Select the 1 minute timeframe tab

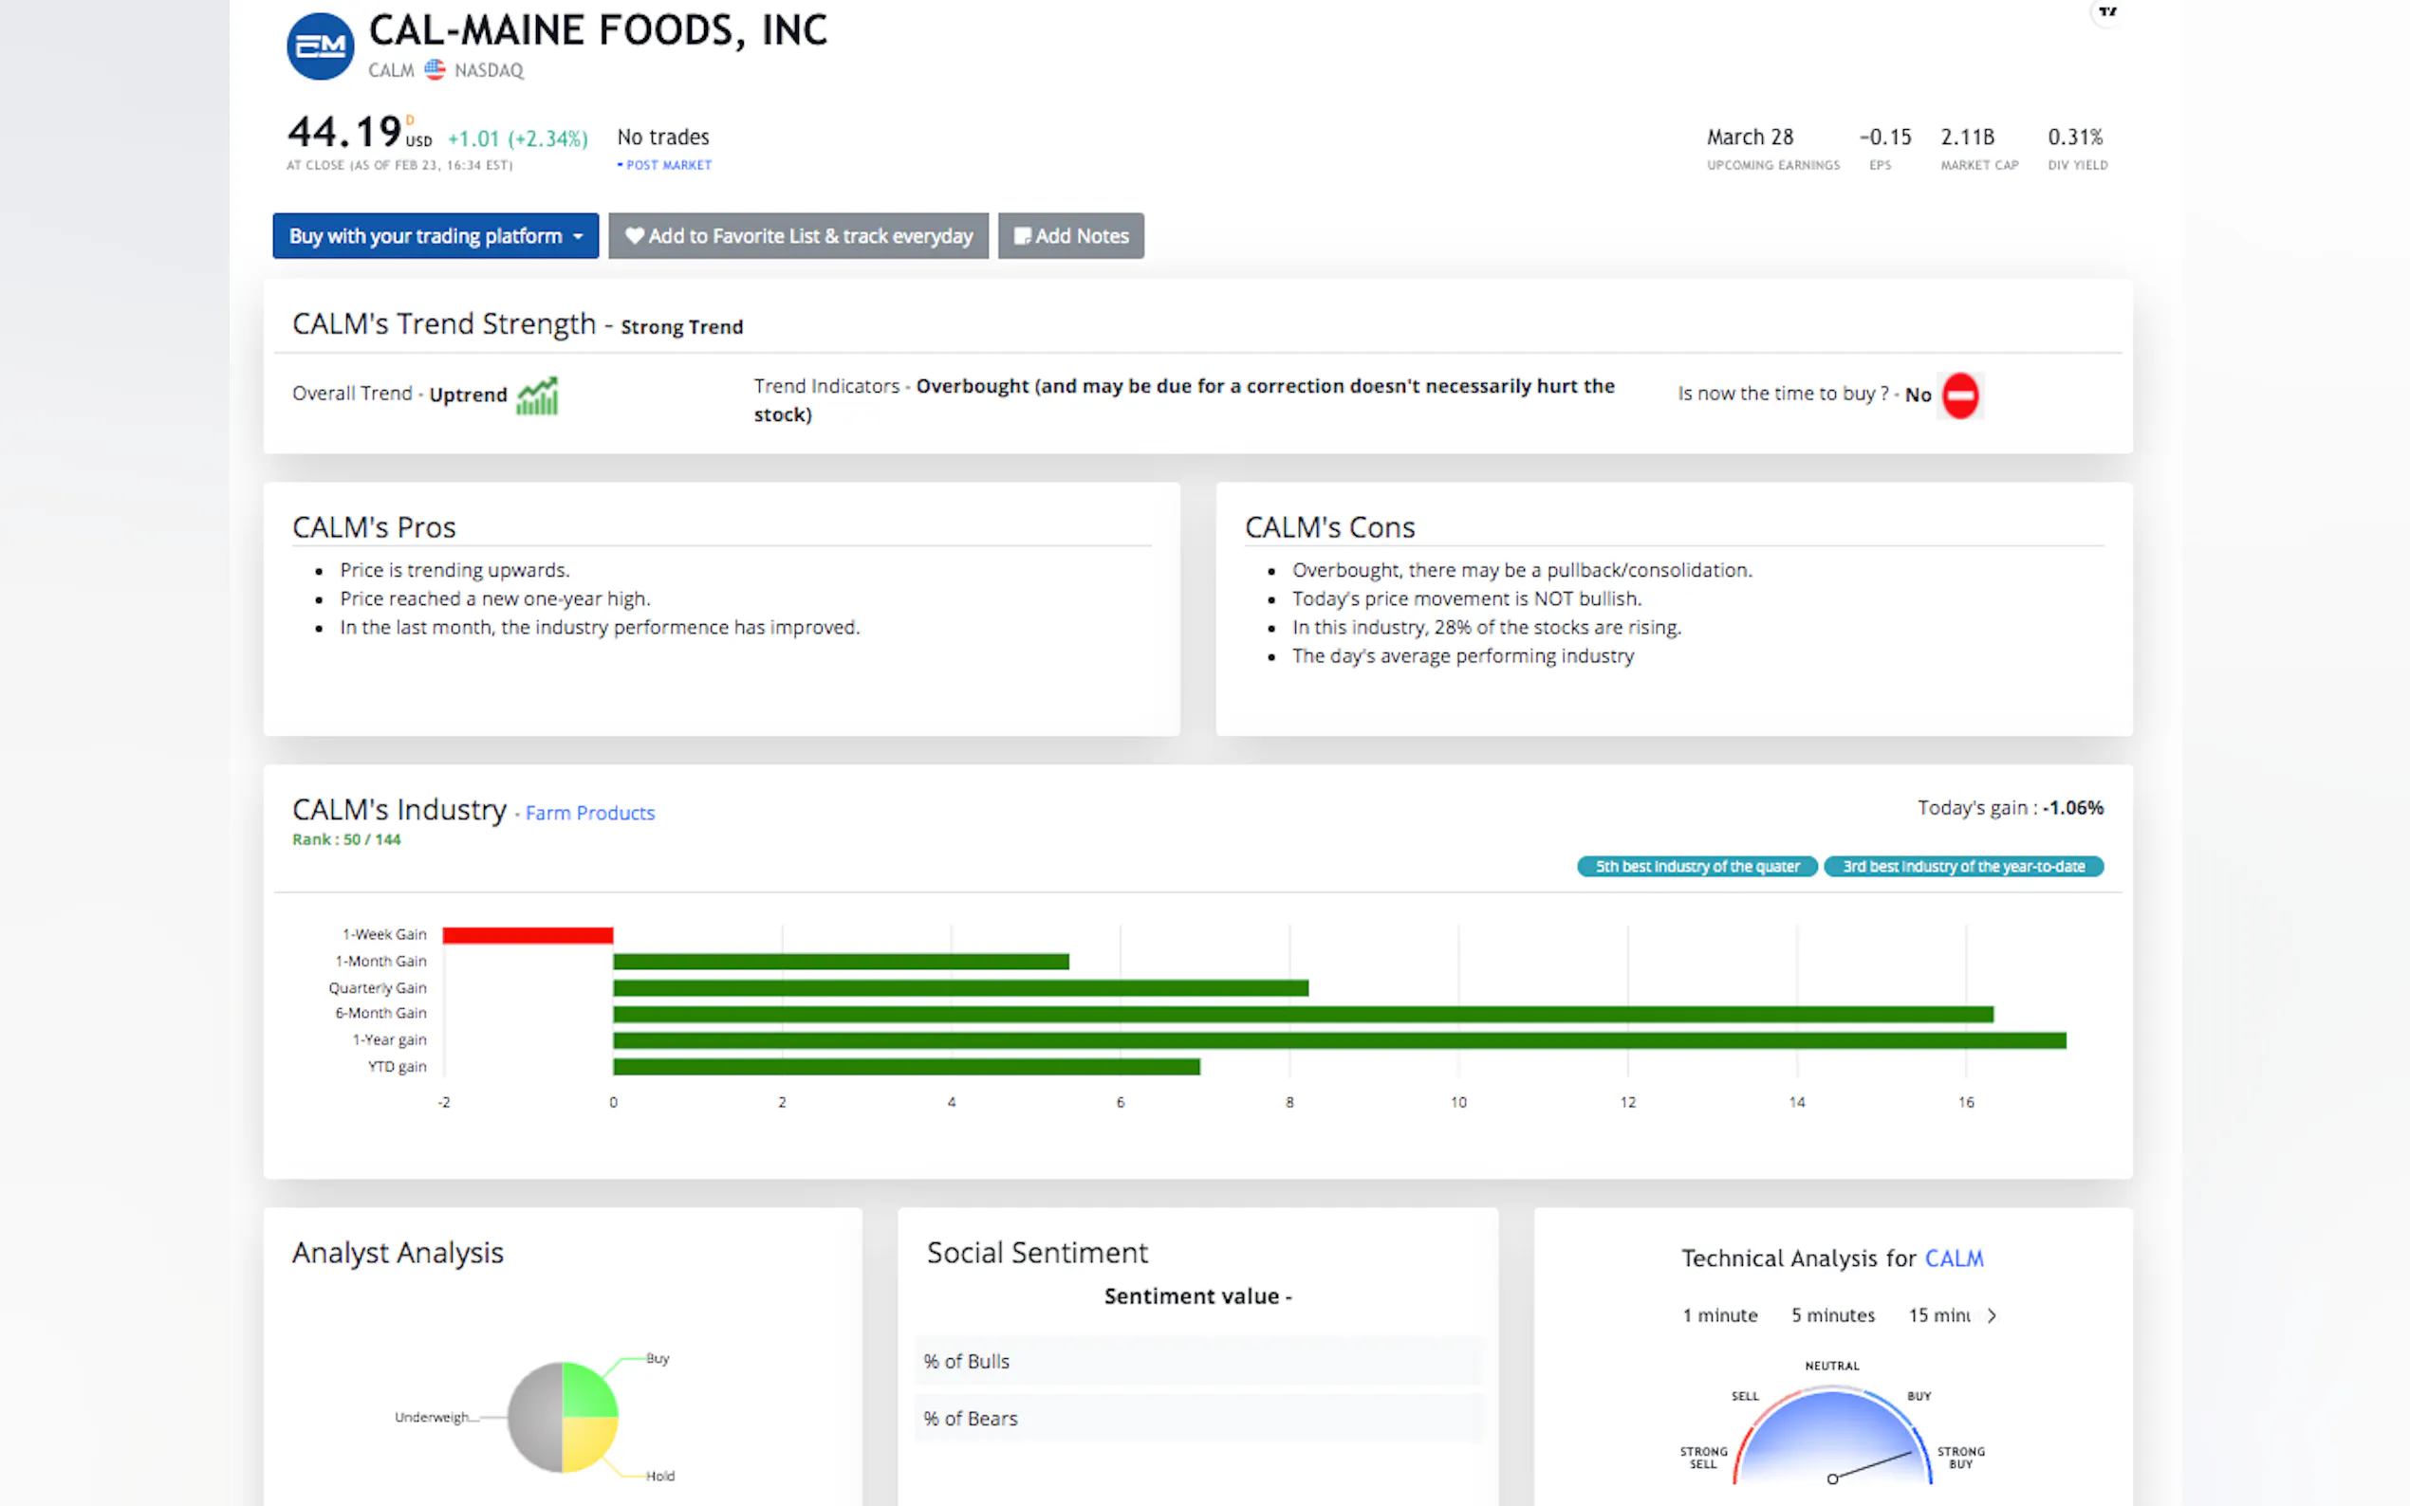point(1719,1315)
